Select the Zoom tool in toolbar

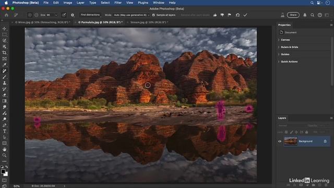tap(4, 156)
